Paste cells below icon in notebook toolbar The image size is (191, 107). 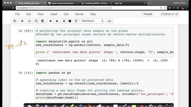coord(43,21)
